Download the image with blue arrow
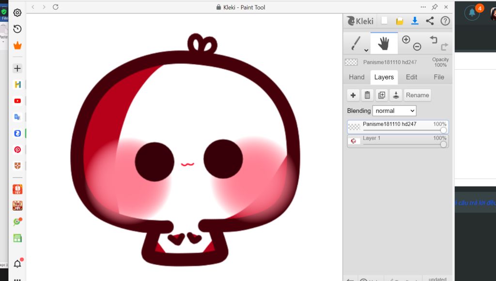Screen dimensions: 496x281 coord(415,21)
